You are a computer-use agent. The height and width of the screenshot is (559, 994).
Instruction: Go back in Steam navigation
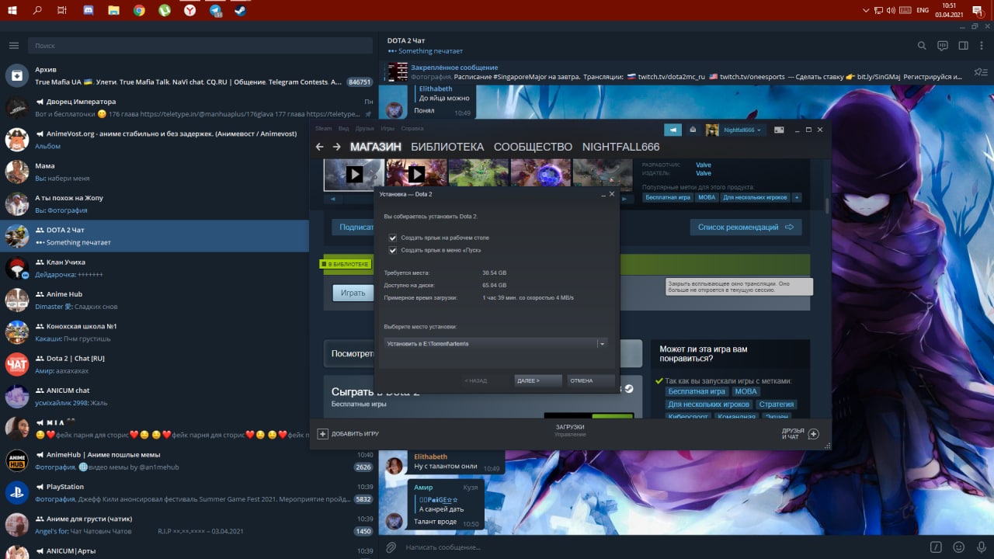(319, 147)
